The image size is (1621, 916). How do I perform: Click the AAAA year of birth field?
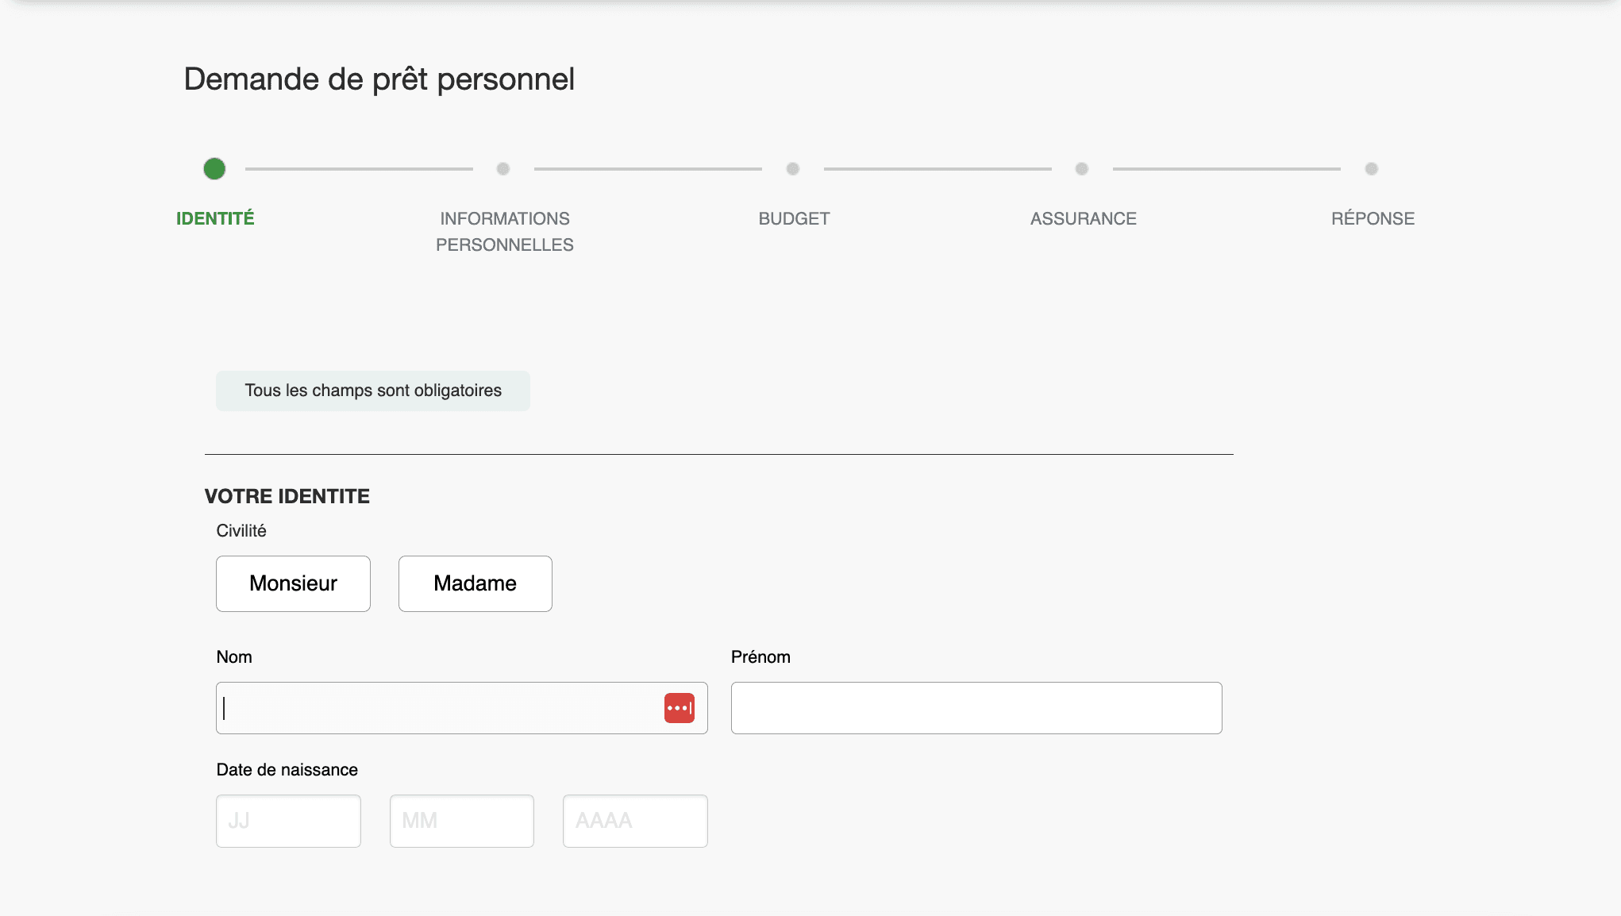pos(635,821)
